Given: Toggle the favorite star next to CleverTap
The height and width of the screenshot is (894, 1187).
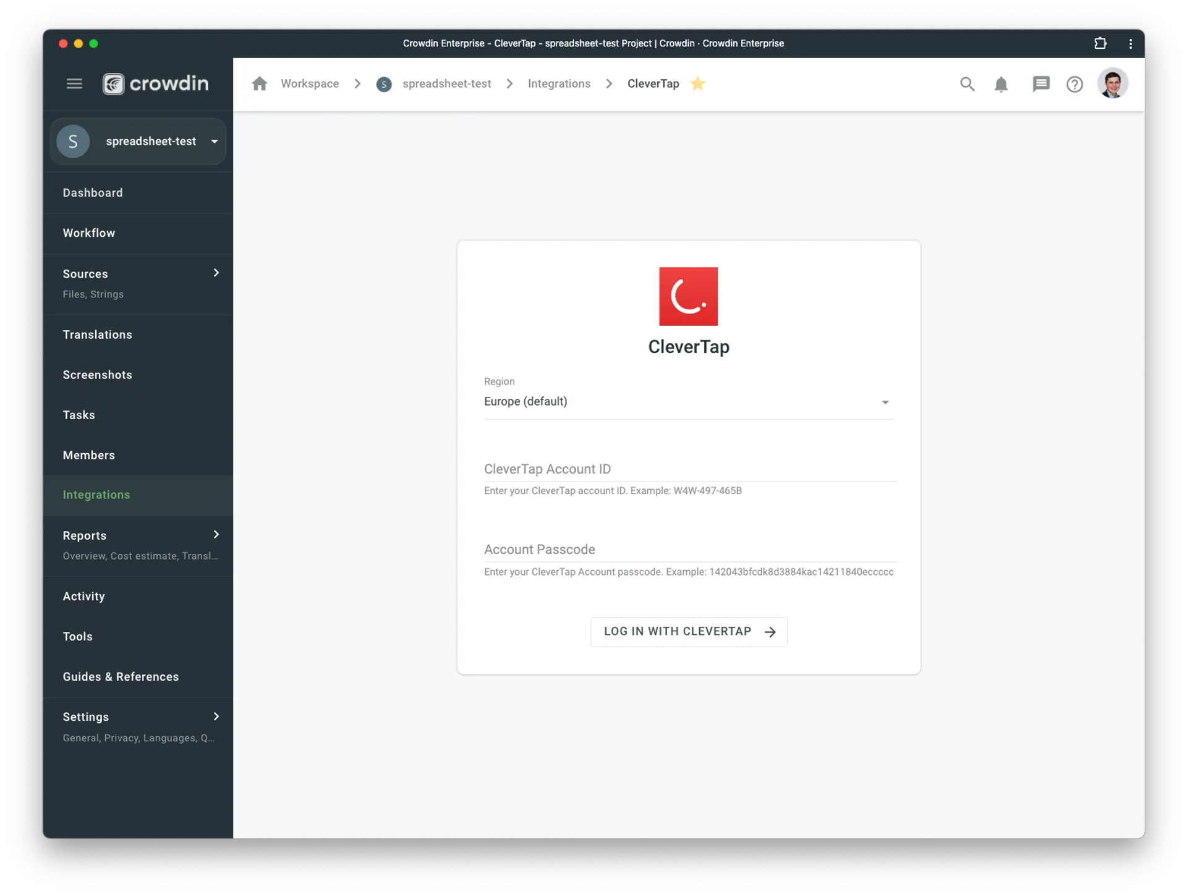Looking at the screenshot, I should (697, 83).
